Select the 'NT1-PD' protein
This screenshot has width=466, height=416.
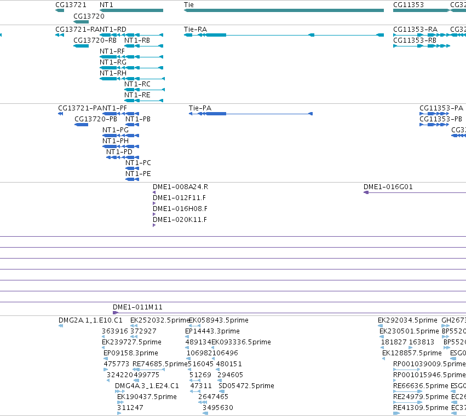(x=123, y=157)
